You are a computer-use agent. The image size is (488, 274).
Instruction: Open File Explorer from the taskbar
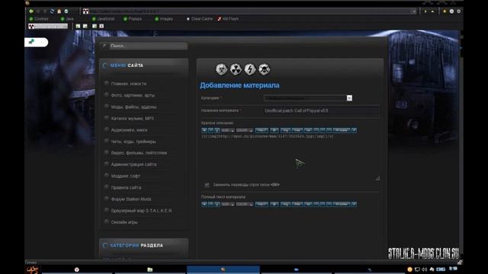pyautogui.click(x=149, y=269)
